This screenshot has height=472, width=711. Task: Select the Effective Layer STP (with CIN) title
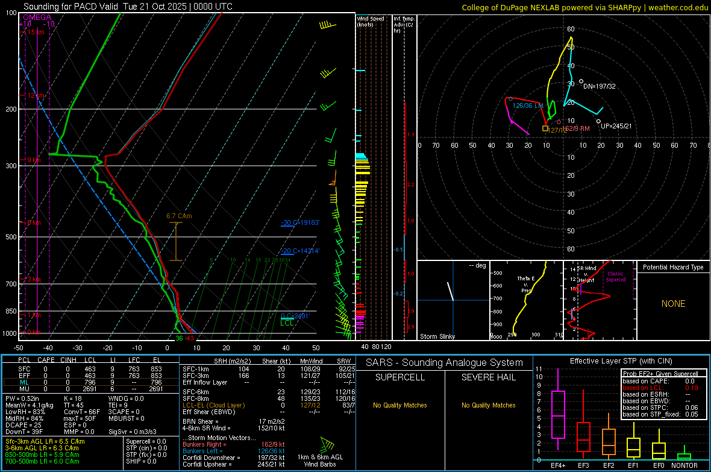click(621, 361)
